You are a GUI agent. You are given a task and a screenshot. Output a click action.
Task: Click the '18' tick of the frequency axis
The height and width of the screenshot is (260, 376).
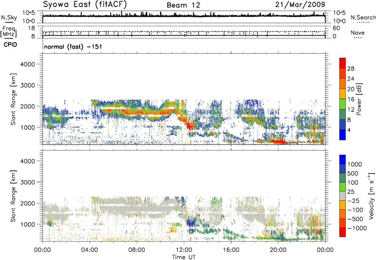31,28
